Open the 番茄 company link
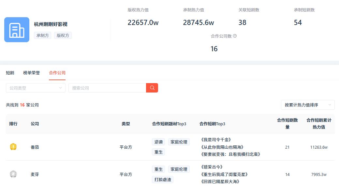This screenshot has height=186, width=339. 35,147
